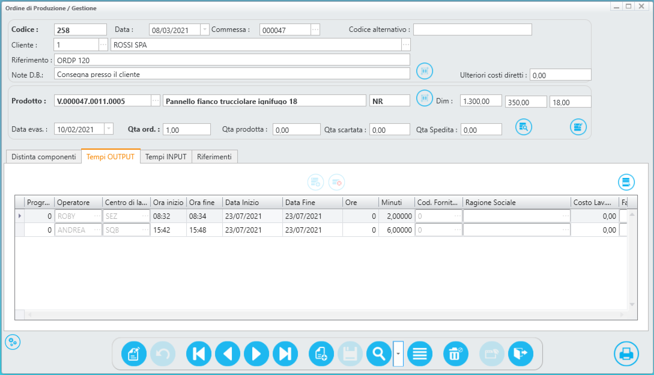Image resolution: width=654 pixels, height=375 pixels.
Task: Click the magnifier icon beside Qta Spedita
Action: click(524, 127)
